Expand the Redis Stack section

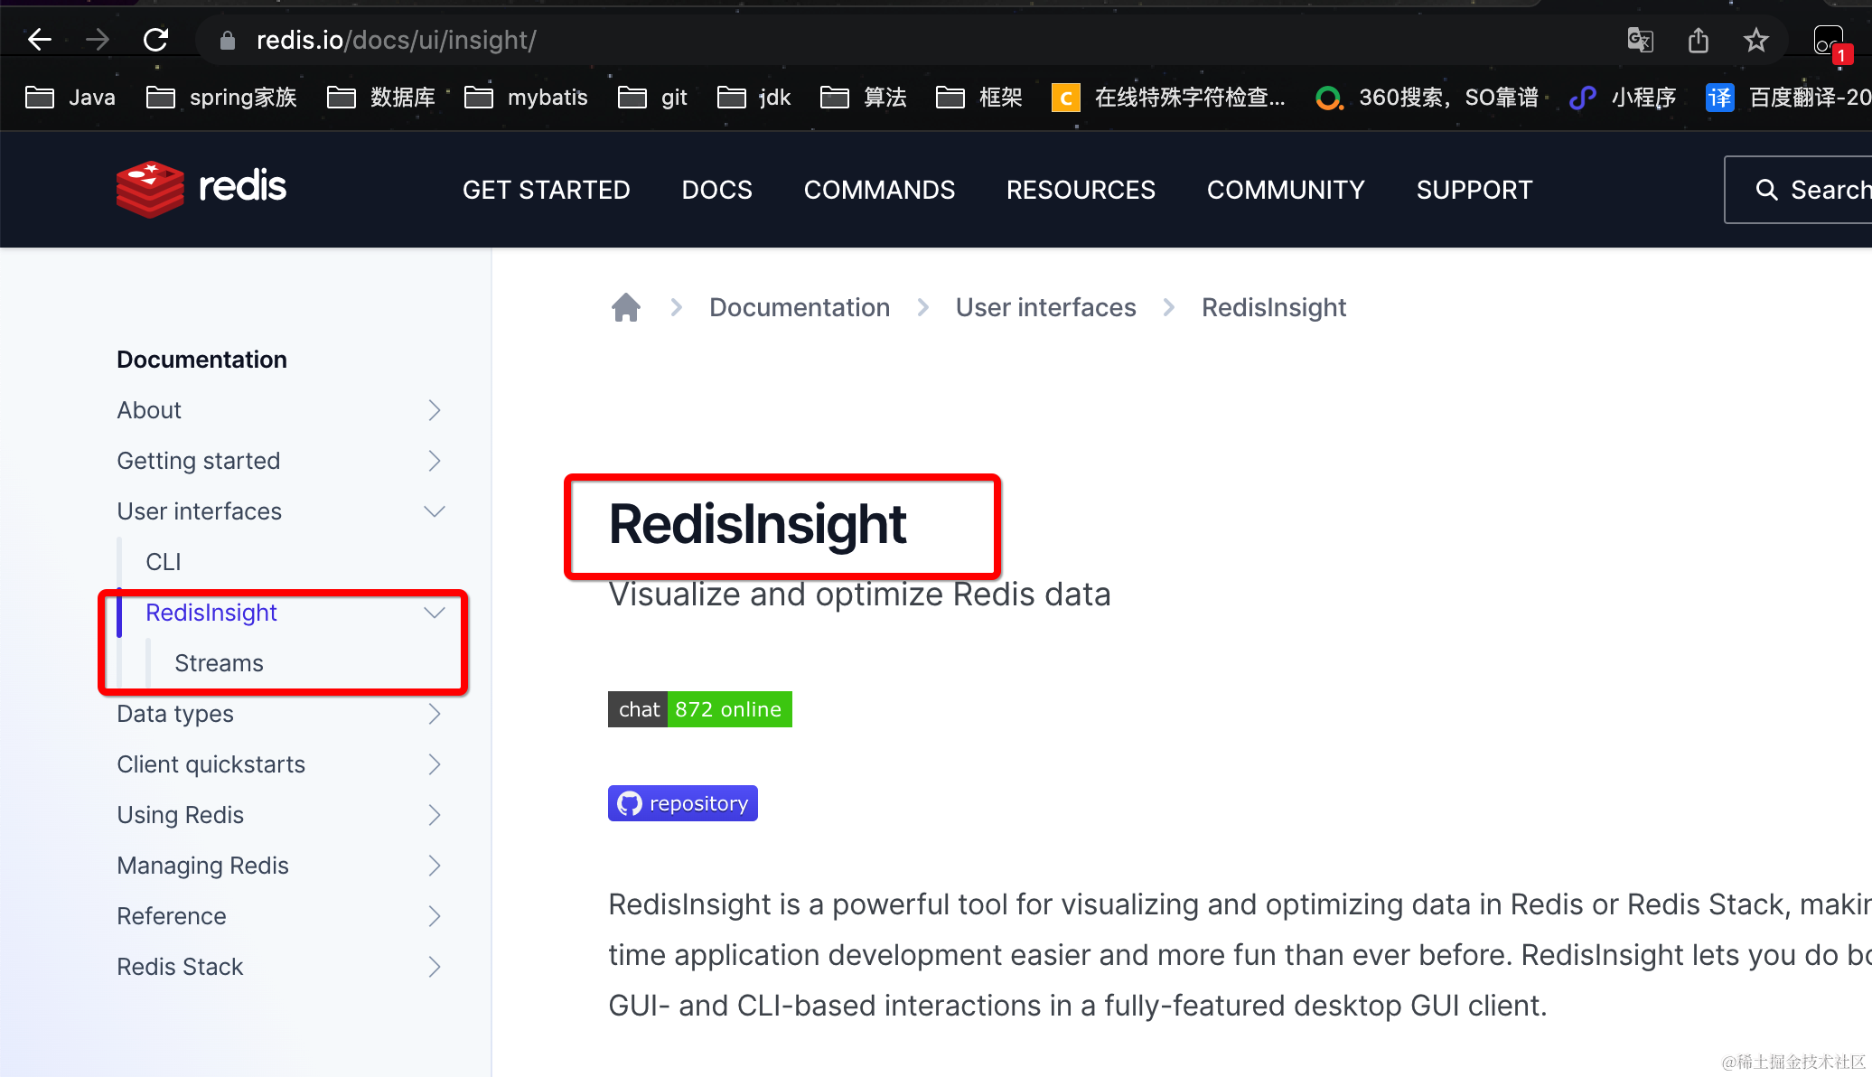click(435, 967)
